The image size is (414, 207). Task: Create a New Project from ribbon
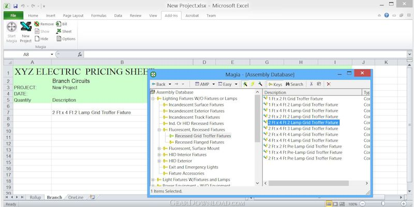point(25,32)
